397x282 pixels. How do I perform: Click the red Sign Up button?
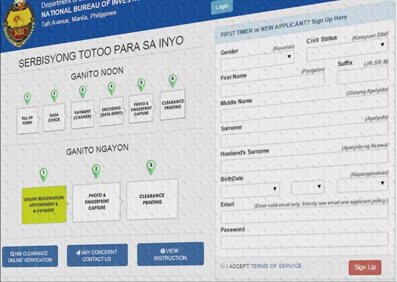(x=365, y=267)
